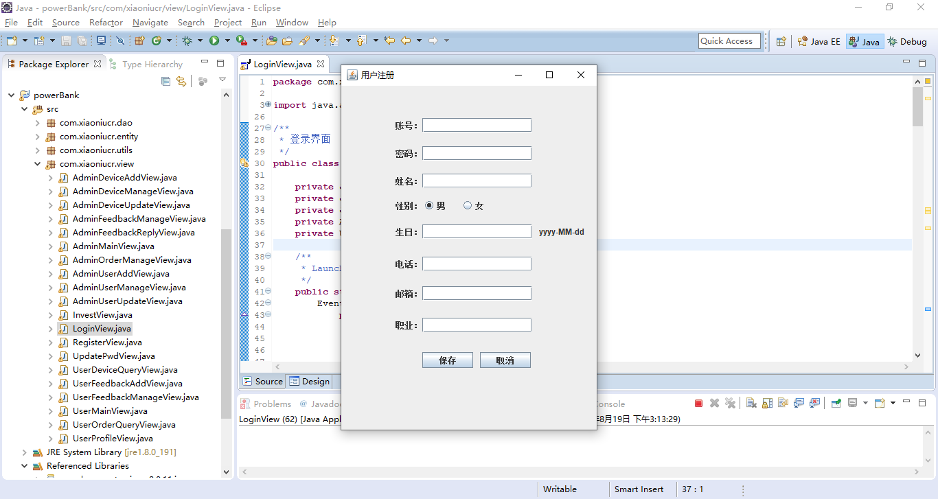938x499 pixels.
Task: Click the Open Type folder icon
Action: (271, 40)
